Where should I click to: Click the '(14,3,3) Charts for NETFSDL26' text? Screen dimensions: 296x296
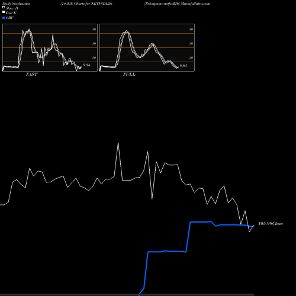(86, 4)
